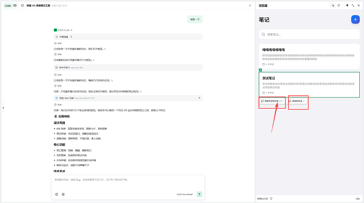Click the 预览一下 user message bubble
The width and height of the screenshot is (364, 203).
tap(195, 20)
